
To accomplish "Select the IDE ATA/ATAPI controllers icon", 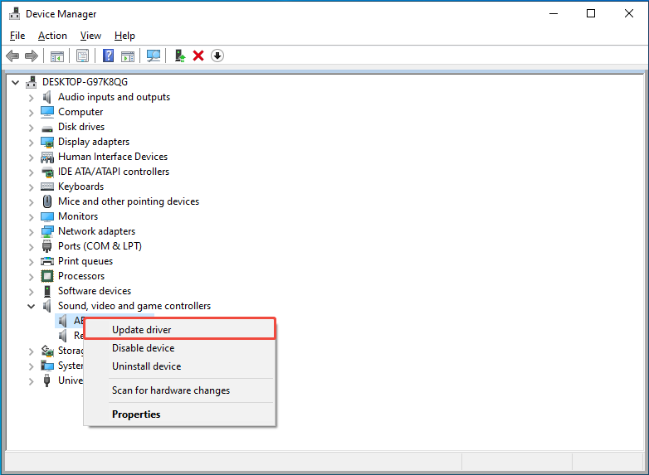I will (x=47, y=172).
